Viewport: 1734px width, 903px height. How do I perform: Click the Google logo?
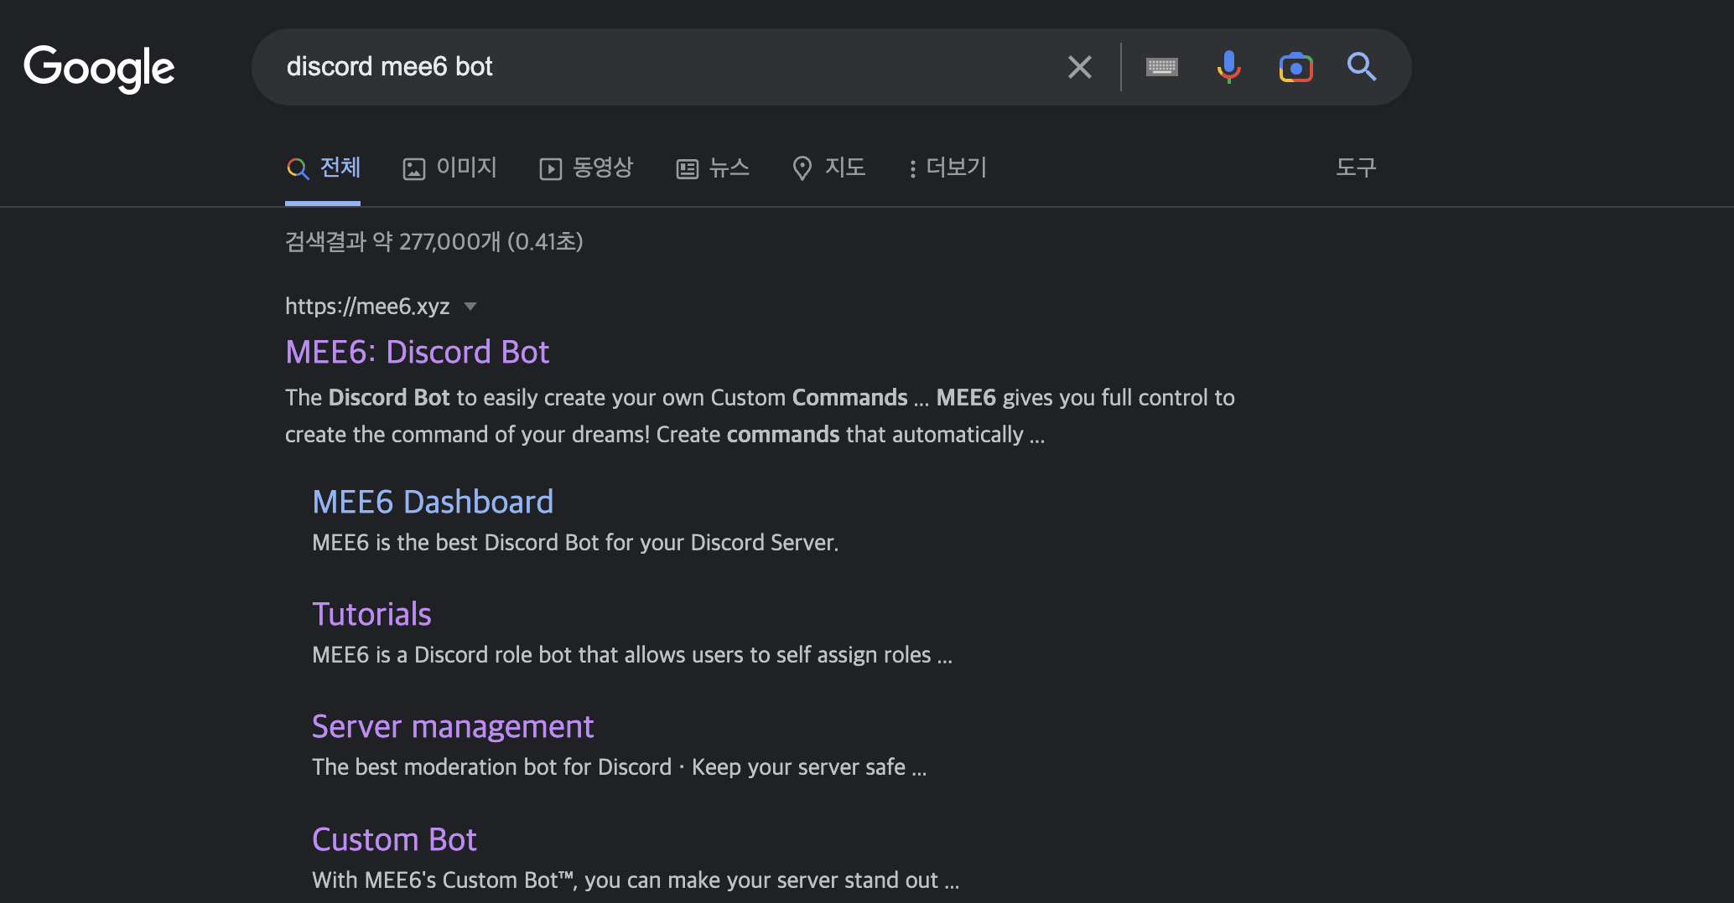coord(99,68)
